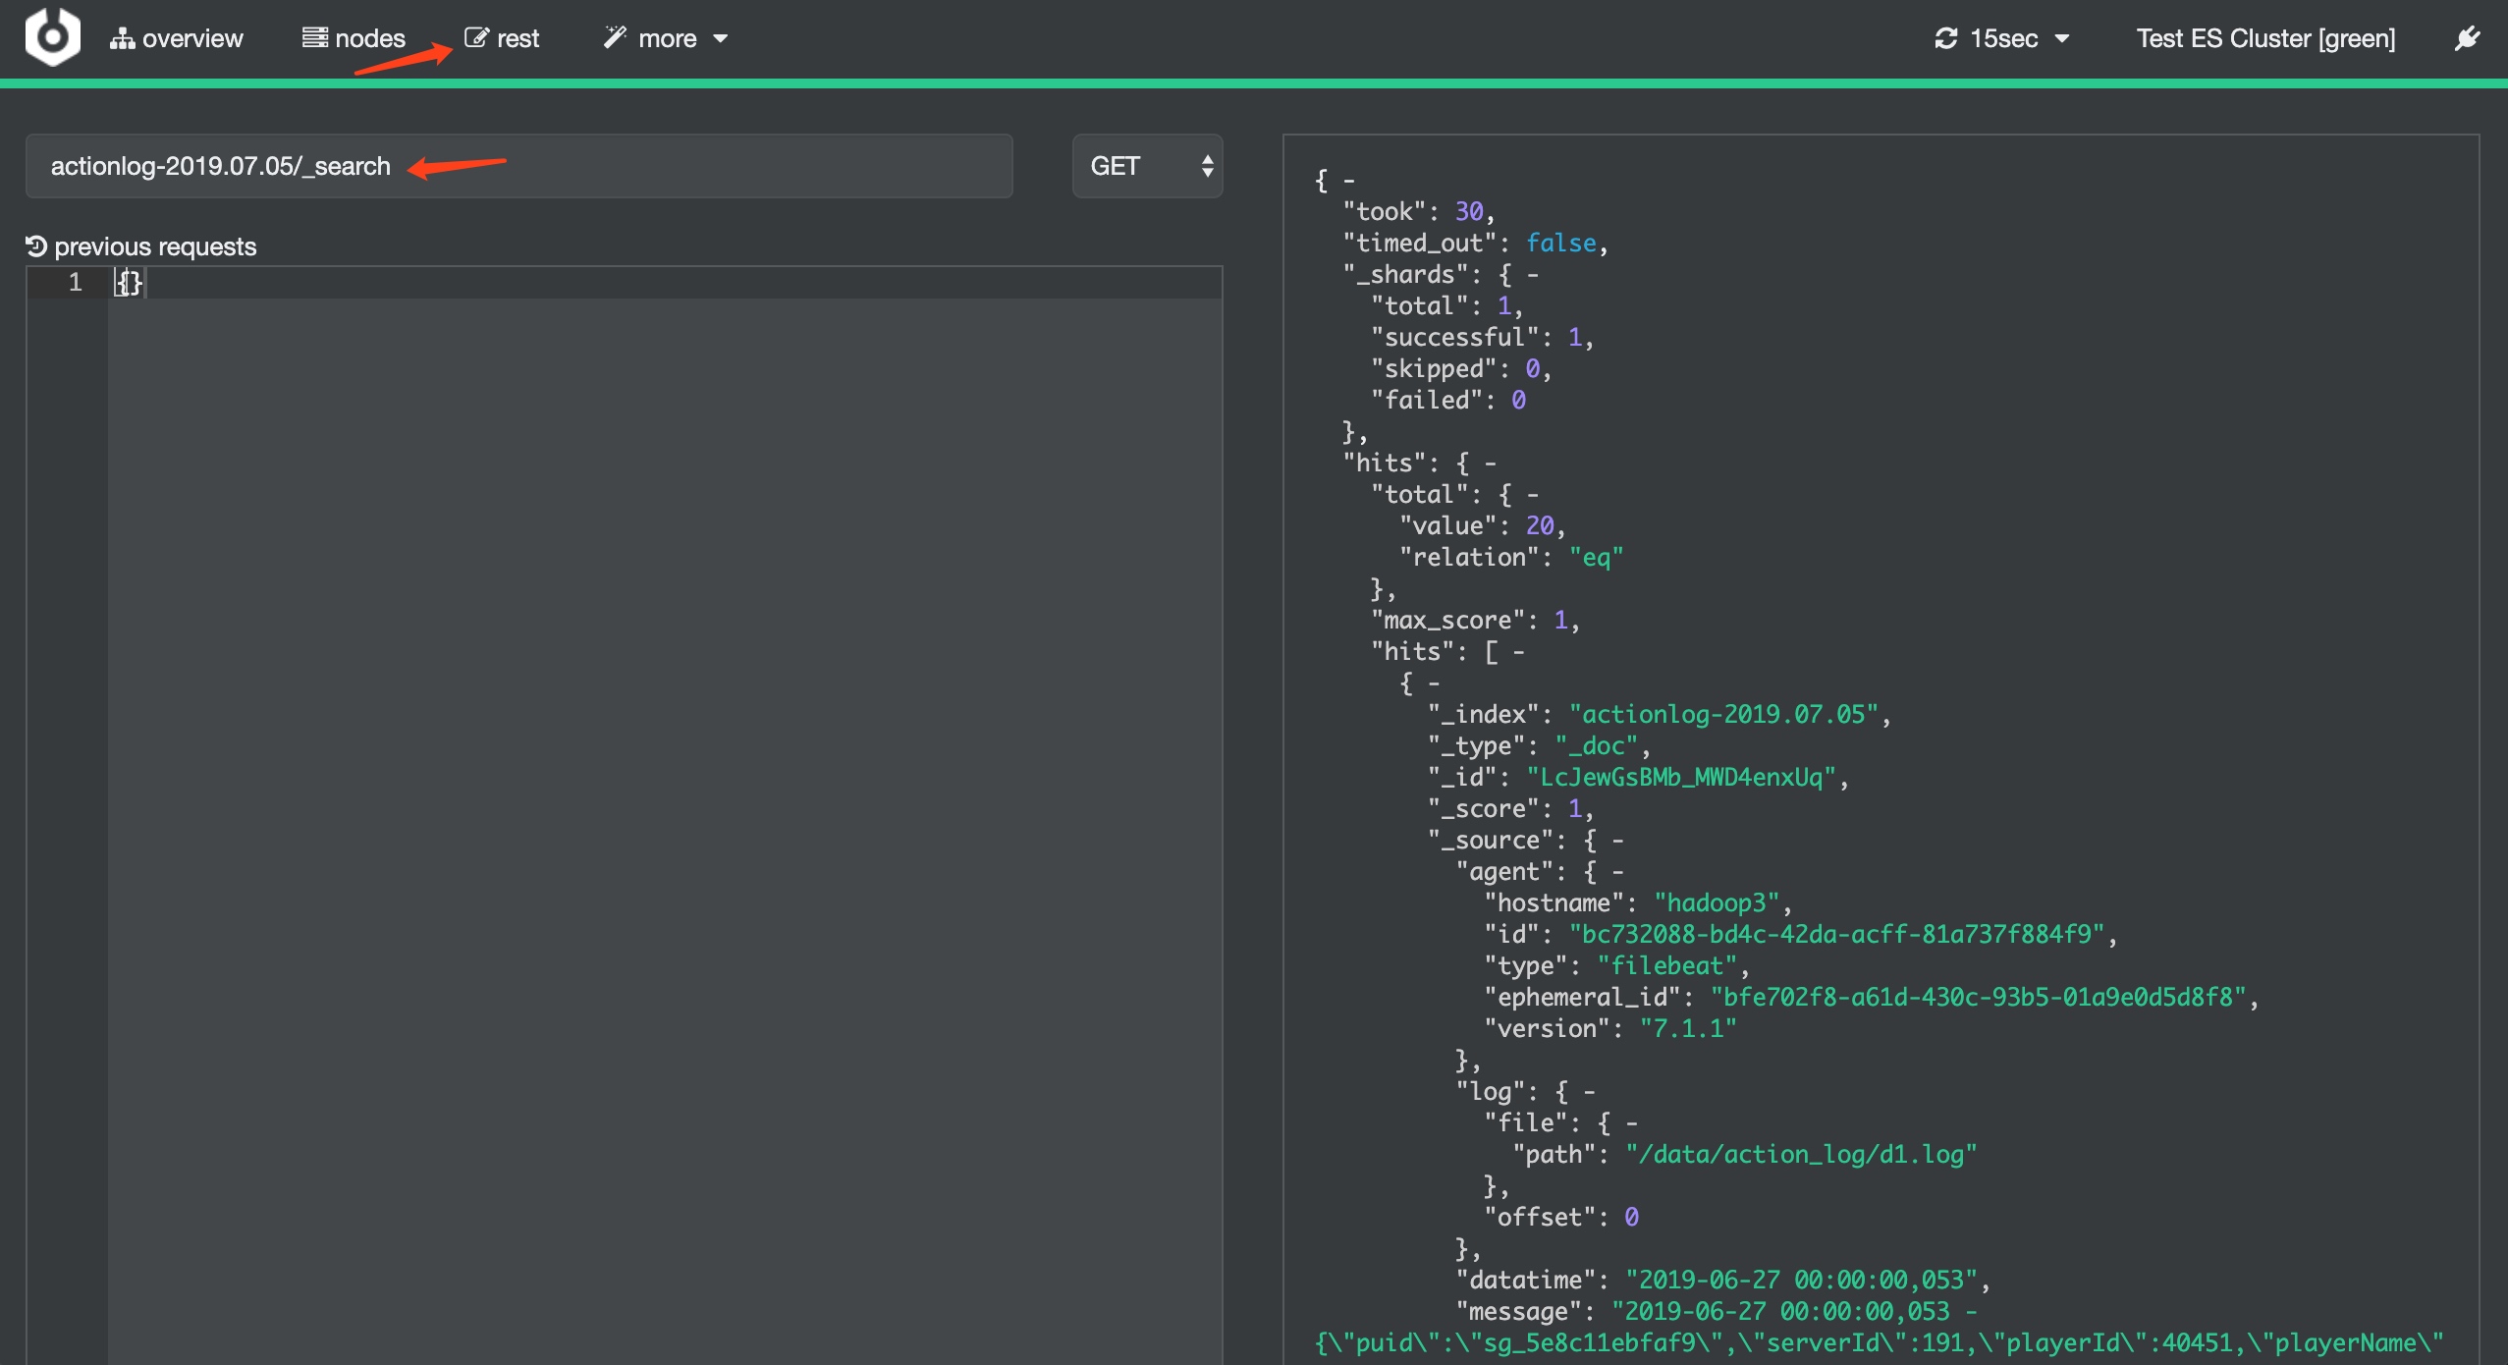The width and height of the screenshot is (2508, 1365).
Task: Click the ephemeral_id value string
Action: tap(1978, 998)
